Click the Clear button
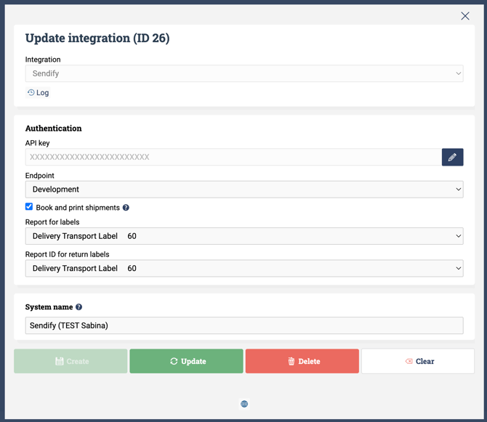Image resolution: width=487 pixels, height=422 pixels. (418, 361)
